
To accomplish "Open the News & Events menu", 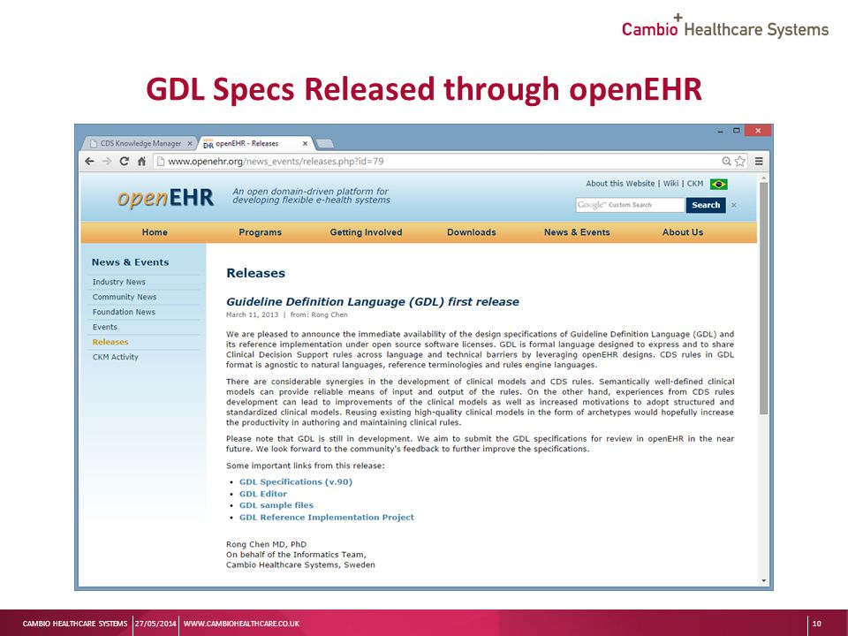I will tap(577, 232).
